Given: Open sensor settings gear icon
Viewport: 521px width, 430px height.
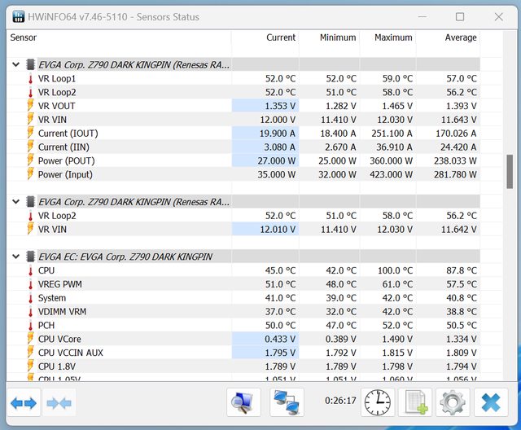Looking at the screenshot, I should (x=453, y=402).
